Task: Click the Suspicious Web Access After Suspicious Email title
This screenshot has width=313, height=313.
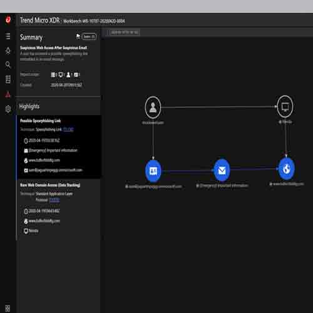Action: [53, 48]
